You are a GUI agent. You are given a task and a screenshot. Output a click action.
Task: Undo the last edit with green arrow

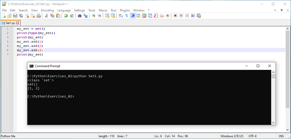pyautogui.click(x=66, y=16)
